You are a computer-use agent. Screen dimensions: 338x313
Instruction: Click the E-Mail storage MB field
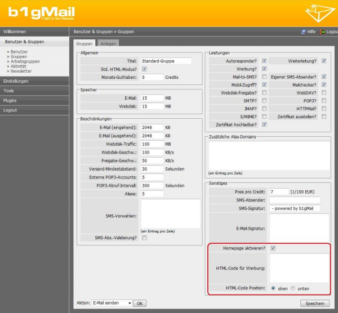tap(152, 98)
